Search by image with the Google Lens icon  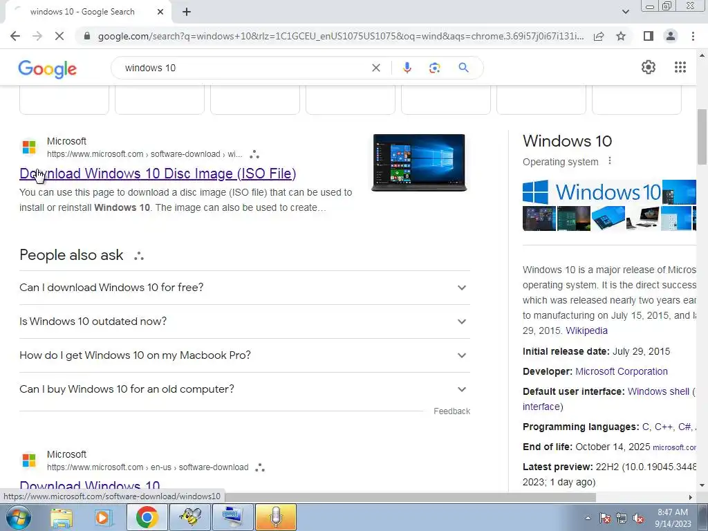(x=434, y=68)
